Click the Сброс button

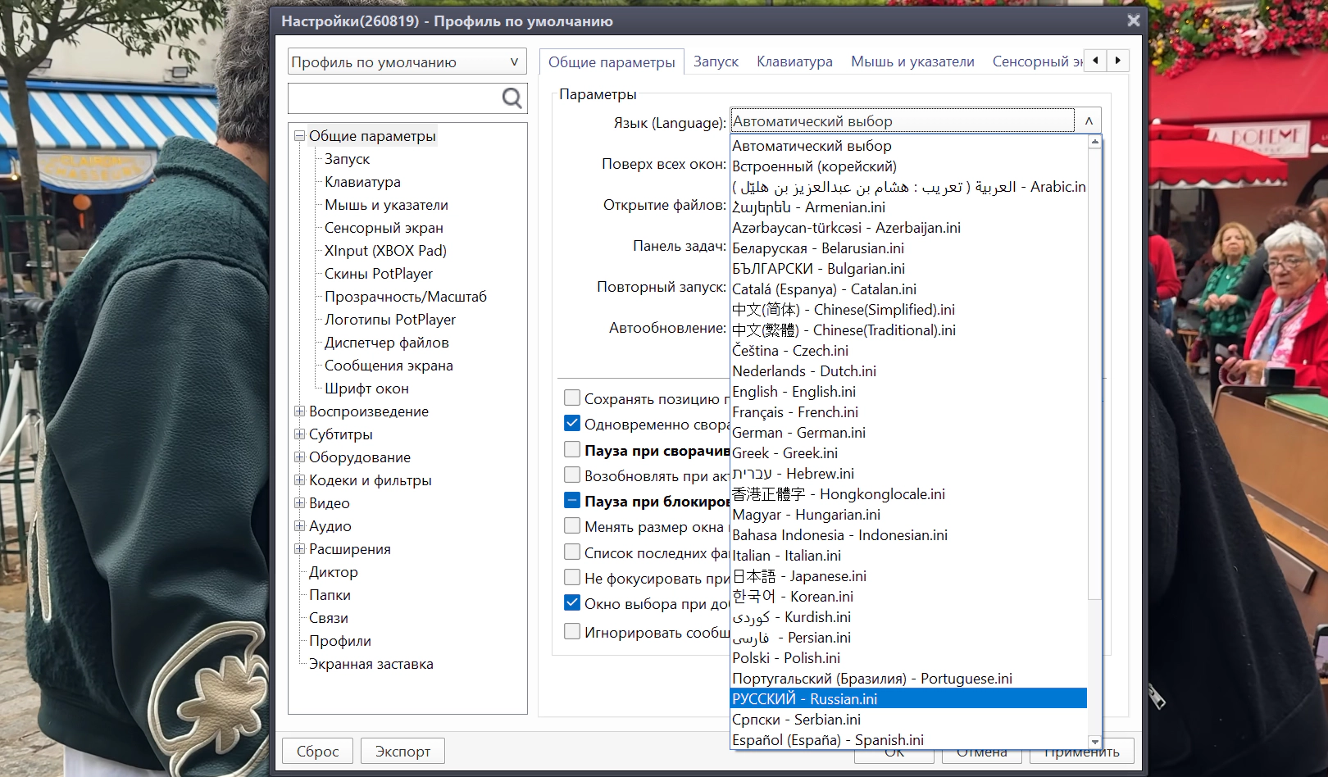317,752
